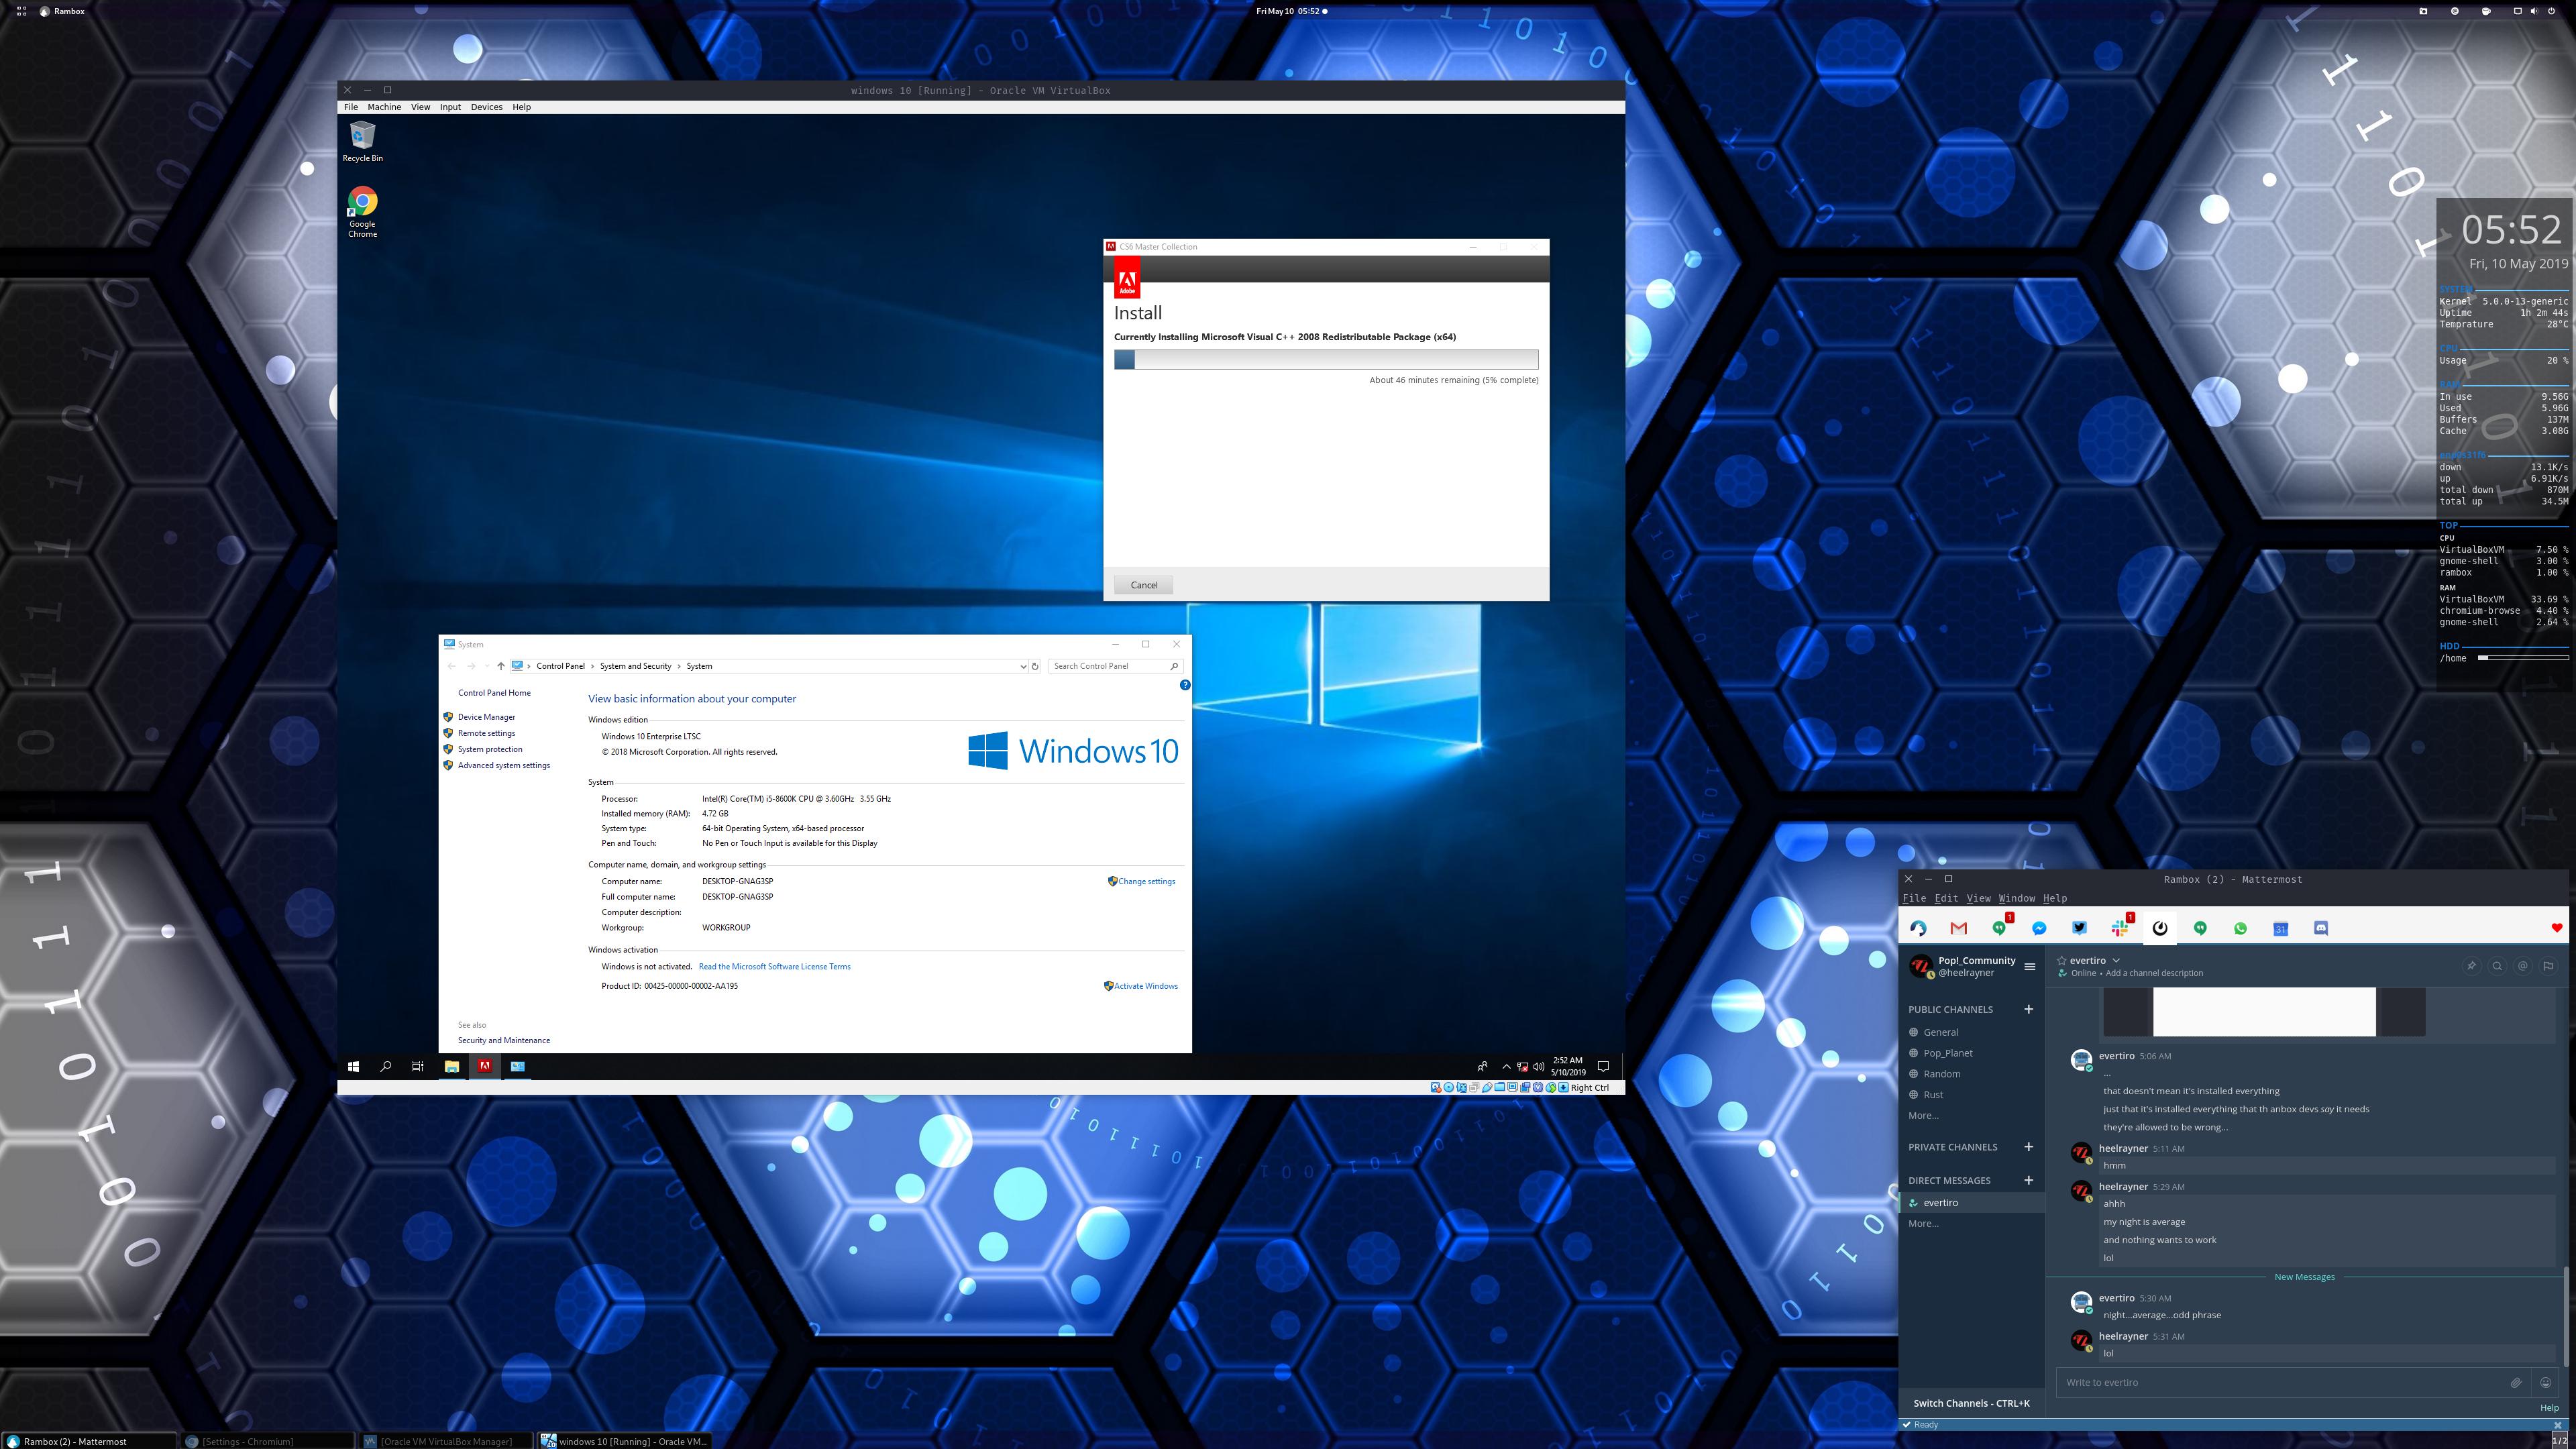This screenshot has height=1449, width=2576.
Task: Show pinned posts in Mattermost channel
Action: (x=2471, y=966)
